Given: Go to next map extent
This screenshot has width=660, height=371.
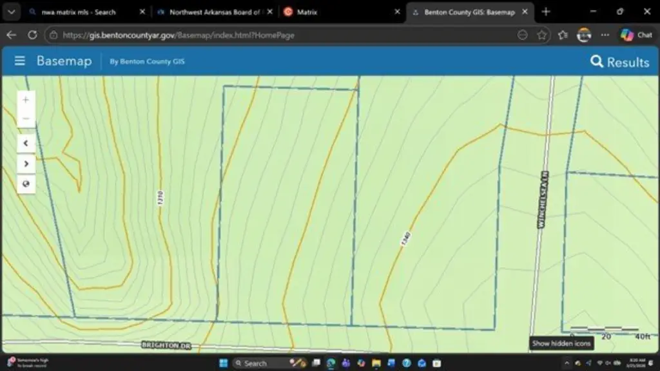Looking at the screenshot, I should (26, 164).
